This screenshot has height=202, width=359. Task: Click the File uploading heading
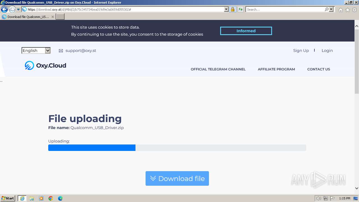tap(85, 119)
